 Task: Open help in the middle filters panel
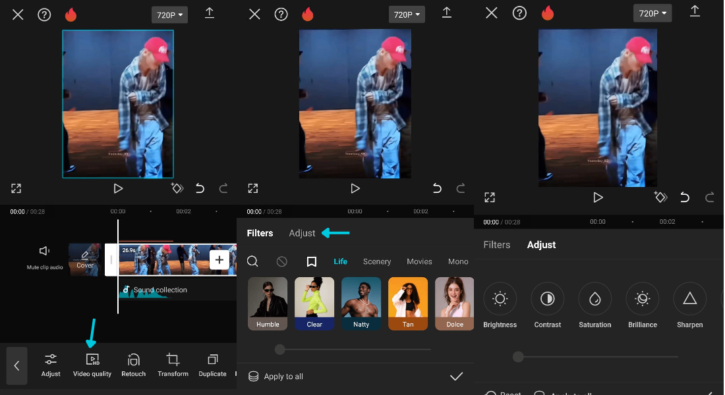pyautogui.click(x=281, y=14)
